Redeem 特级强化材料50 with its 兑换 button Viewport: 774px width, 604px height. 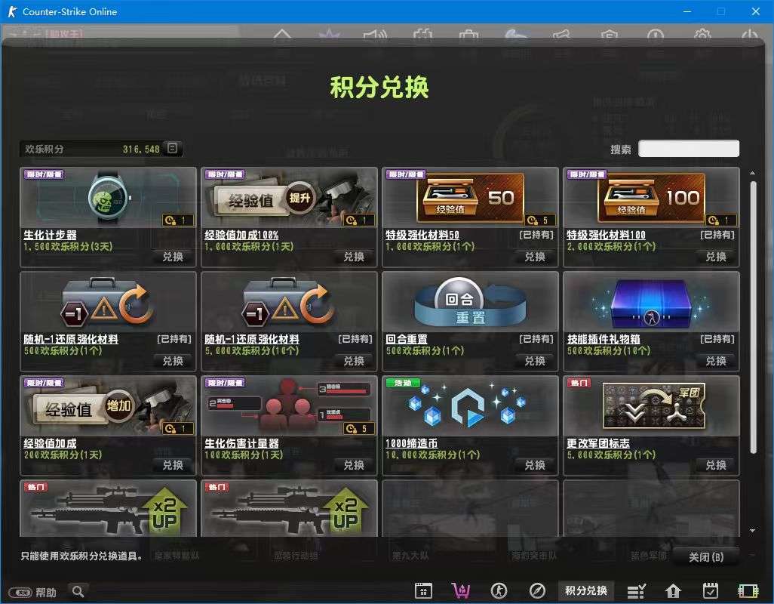coord(535,257)
